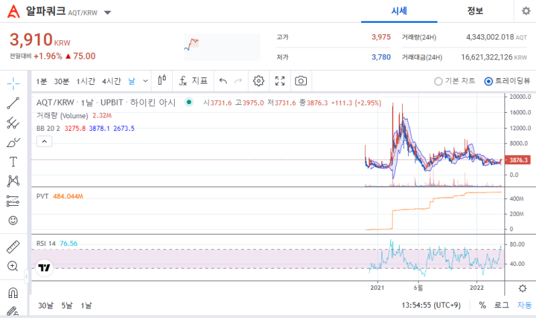Click the mini price sparkline thumbnail

(222, 47)
